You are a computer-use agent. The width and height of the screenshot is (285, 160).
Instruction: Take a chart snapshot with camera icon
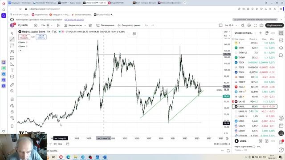coord(261,25)
